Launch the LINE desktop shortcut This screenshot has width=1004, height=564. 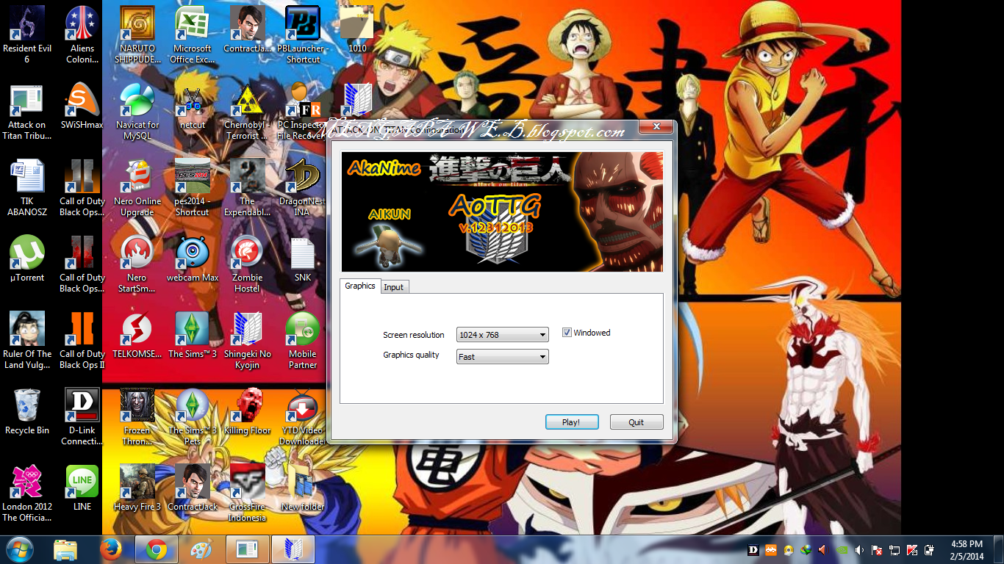pos(82,488)
